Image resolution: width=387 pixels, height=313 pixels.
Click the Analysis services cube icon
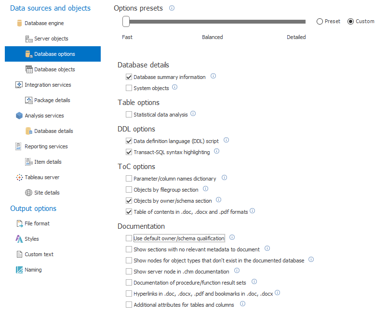(x=19, y=116)
